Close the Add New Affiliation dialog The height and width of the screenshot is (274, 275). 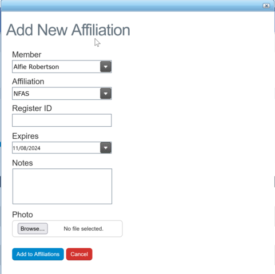coord(266,6)
